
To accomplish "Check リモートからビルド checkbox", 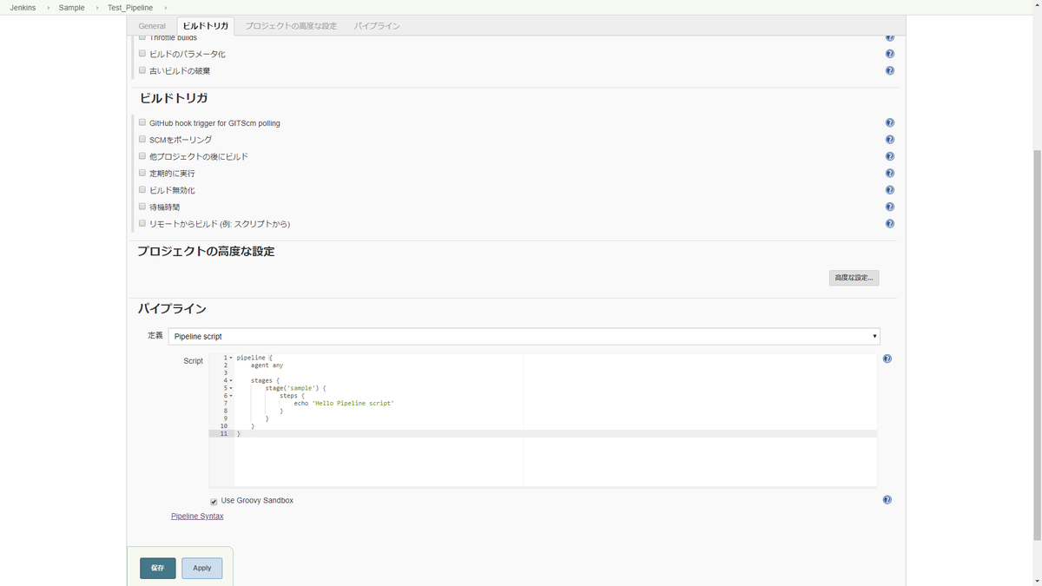I will point(142,223).
